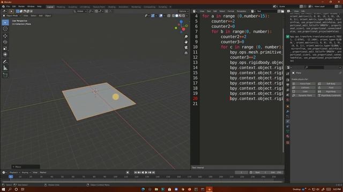
Task: Enable Cloth physics
Action: pyautogui.click(x=304, y=91)
